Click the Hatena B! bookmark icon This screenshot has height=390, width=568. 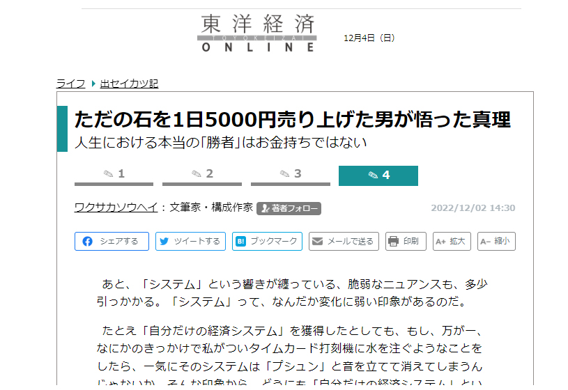(x=240, y=242)
